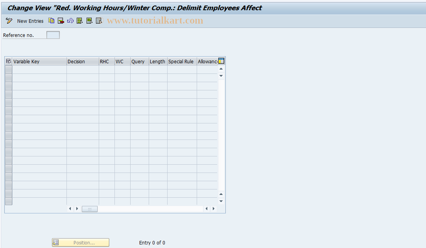The height and width of the screenshot is (248, 426).
Task: Click the Decision column header
Action: [83, 61]
